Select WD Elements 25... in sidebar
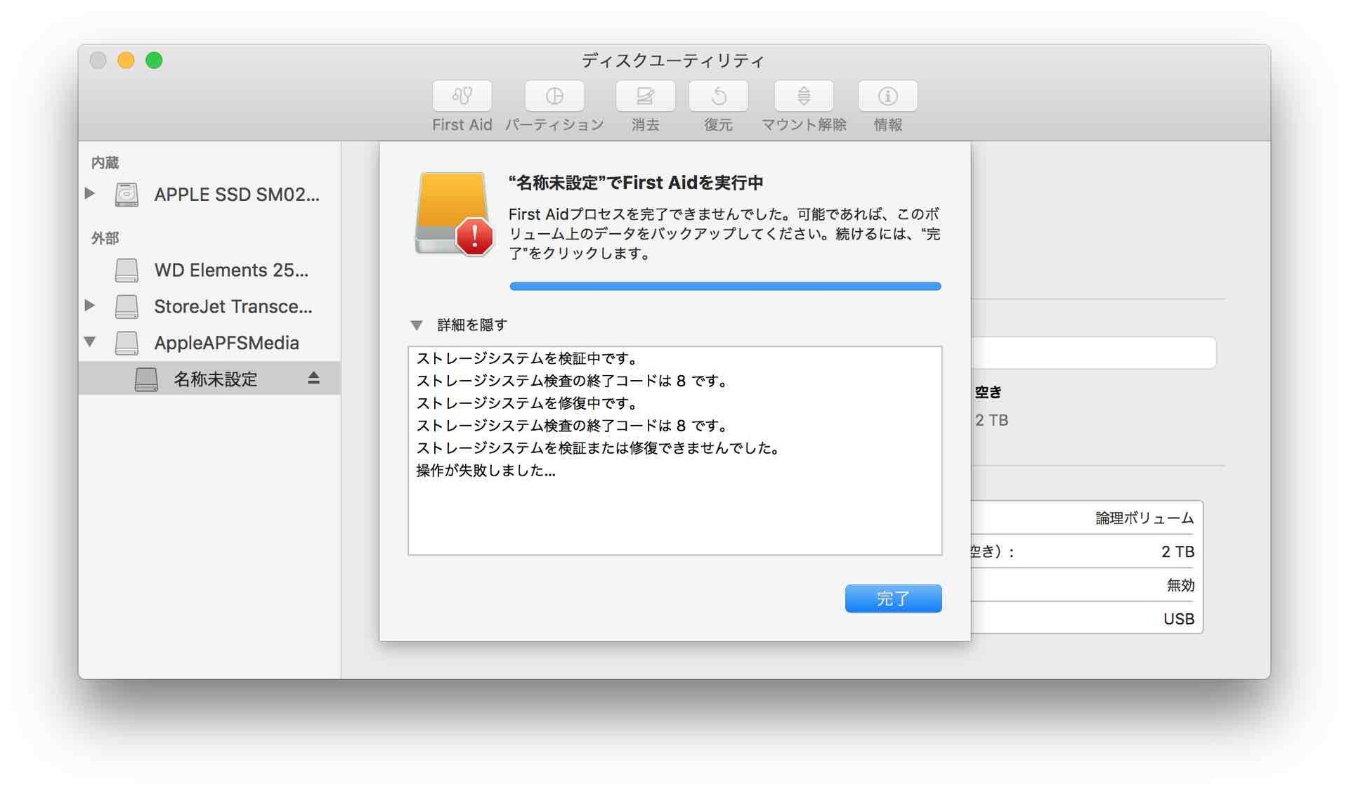This screenshot has width=1349, height=791. coord(209,270)
